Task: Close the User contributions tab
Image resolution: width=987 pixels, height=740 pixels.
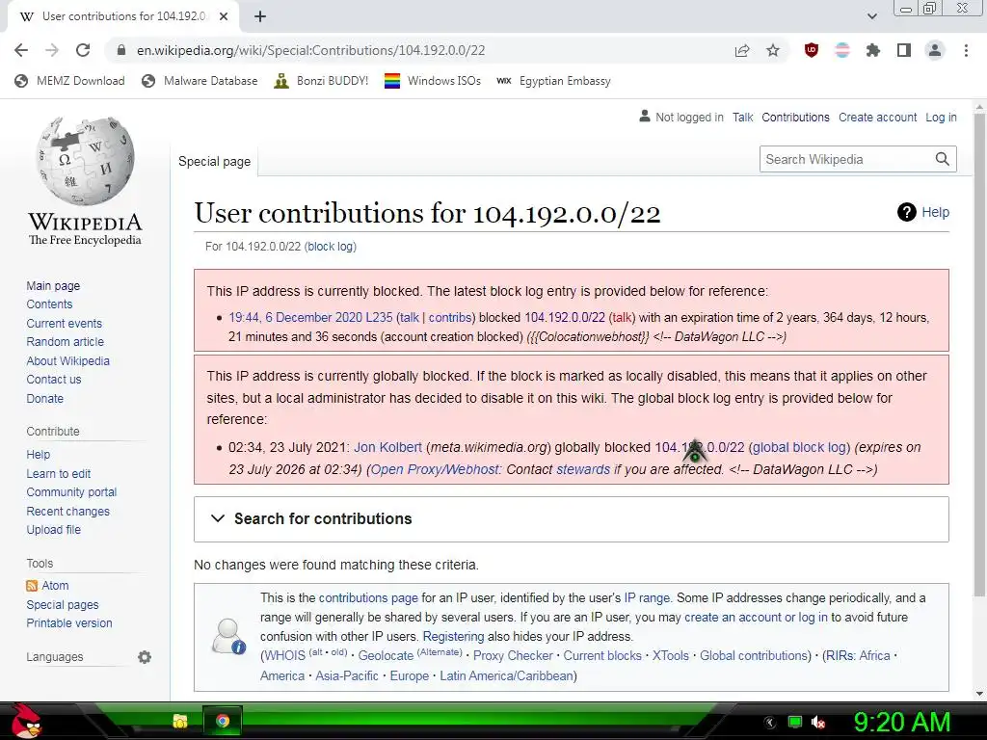Action: 224,16
